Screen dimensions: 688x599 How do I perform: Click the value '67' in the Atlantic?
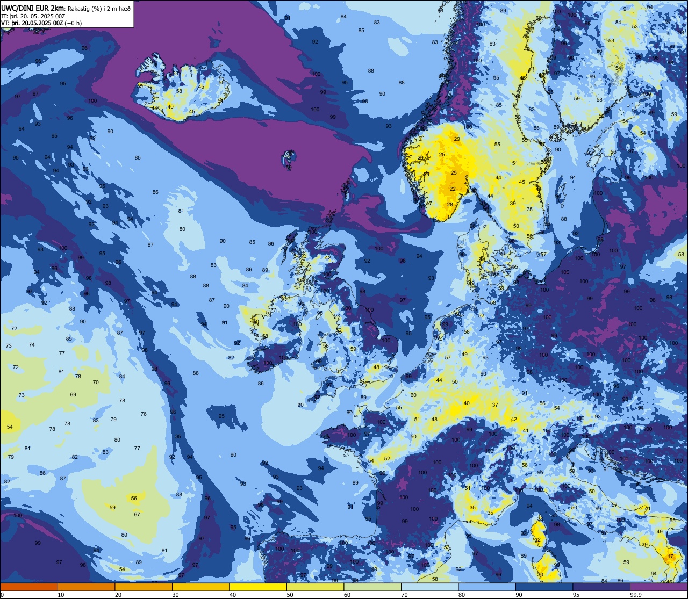tap(137, 515)
